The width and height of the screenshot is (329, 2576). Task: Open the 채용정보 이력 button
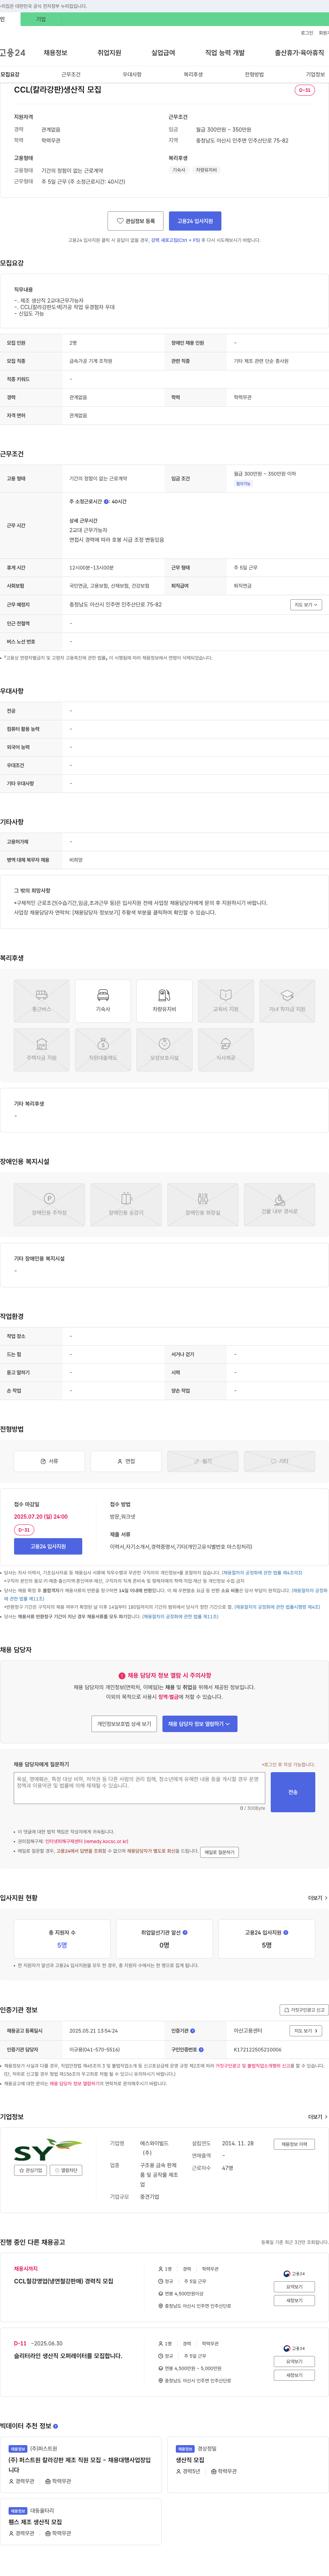294,2144
